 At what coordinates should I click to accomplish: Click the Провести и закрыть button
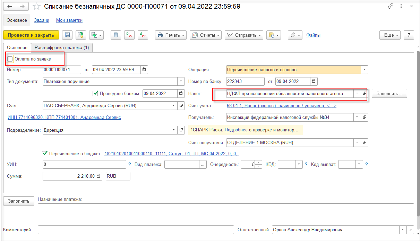point(31,35)
